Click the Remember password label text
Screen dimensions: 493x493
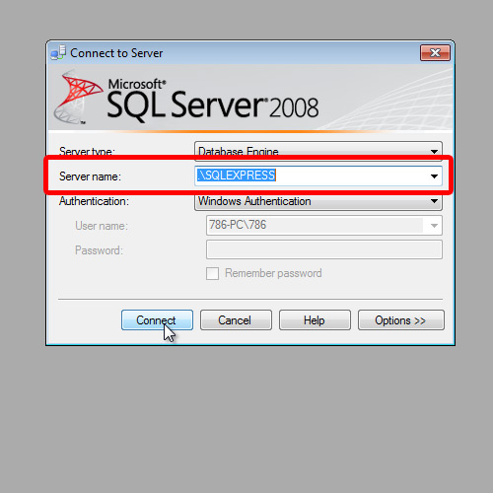click(273, 273)
